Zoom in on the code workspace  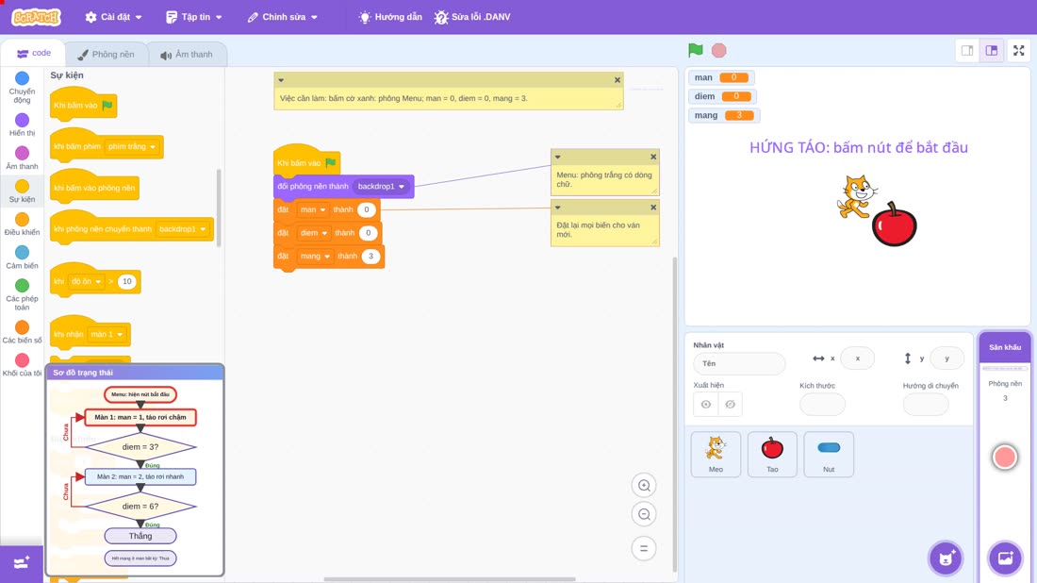(644, 485)
